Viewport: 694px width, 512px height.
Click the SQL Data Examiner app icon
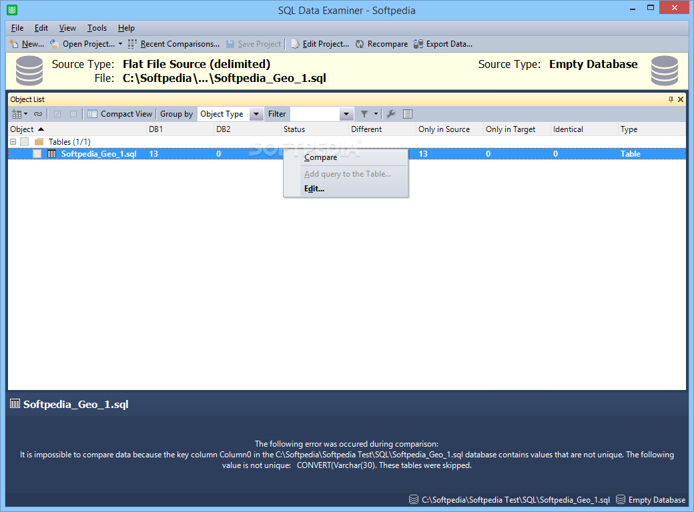[13, 10]
